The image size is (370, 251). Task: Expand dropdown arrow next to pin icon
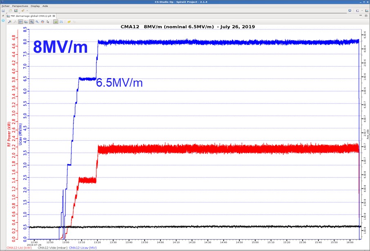point(27,11)
